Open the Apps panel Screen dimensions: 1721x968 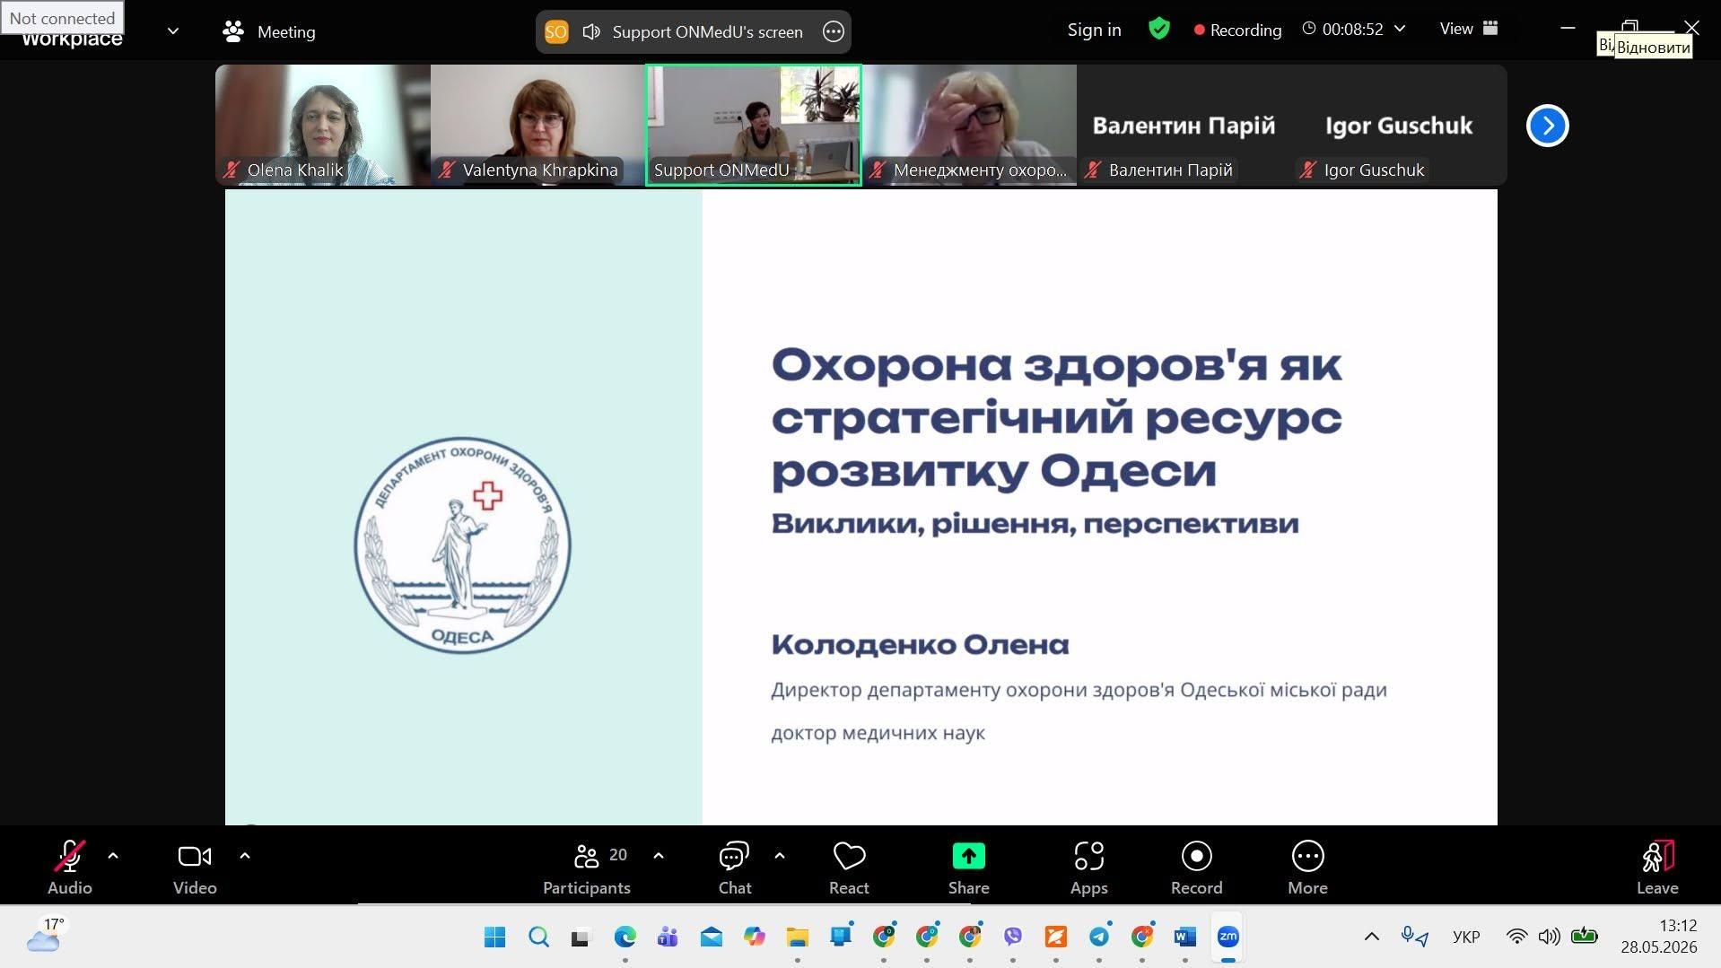[1088, 867]
